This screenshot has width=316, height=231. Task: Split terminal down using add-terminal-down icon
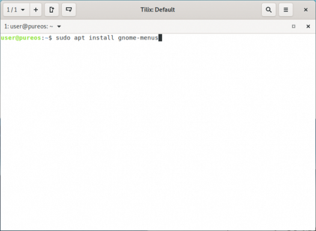[68, 10]
